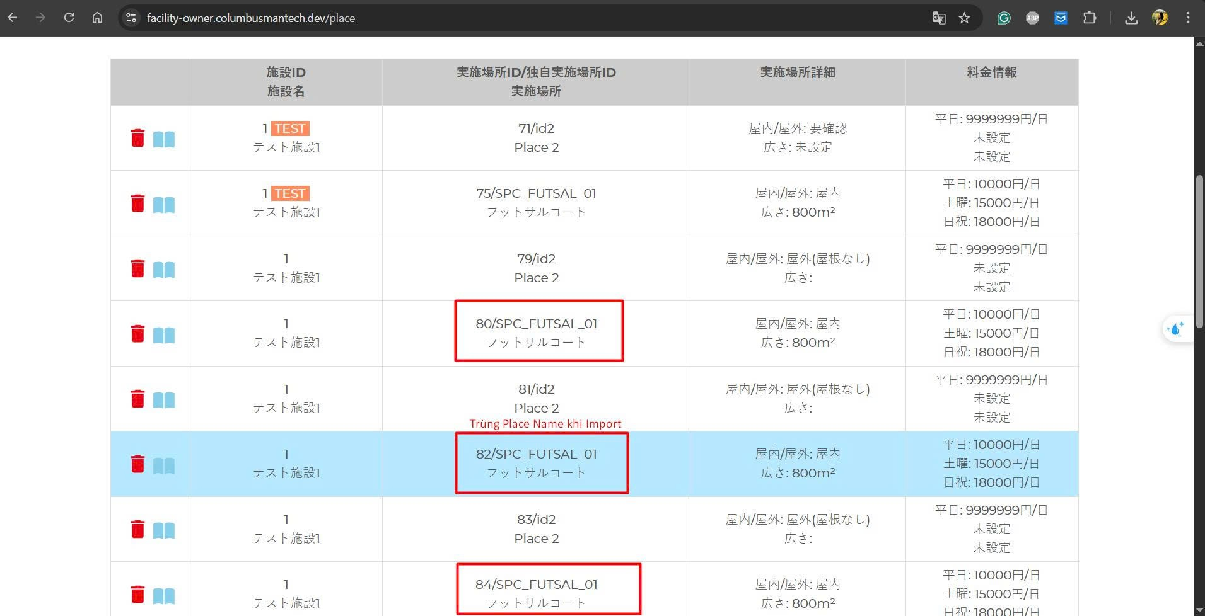This screenshot has width=1205, height=616.
Task: Open Chrome three-dot menu
Action: [1188, 18]
